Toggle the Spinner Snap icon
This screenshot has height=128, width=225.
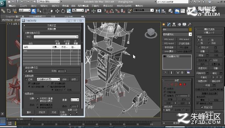[123, 11]
